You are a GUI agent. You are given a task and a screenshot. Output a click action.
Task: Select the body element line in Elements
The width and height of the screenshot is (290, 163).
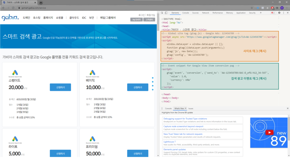[x=170, y=98]
